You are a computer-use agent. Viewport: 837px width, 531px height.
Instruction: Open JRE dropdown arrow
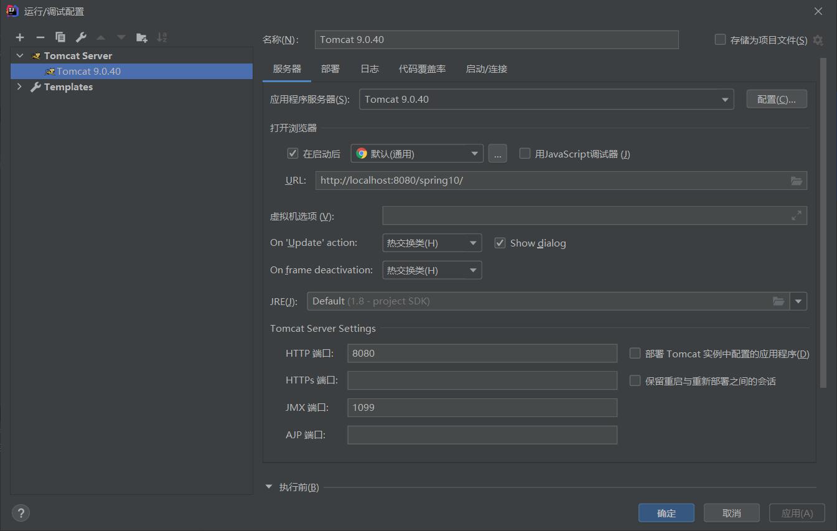[x=798, y=301]
